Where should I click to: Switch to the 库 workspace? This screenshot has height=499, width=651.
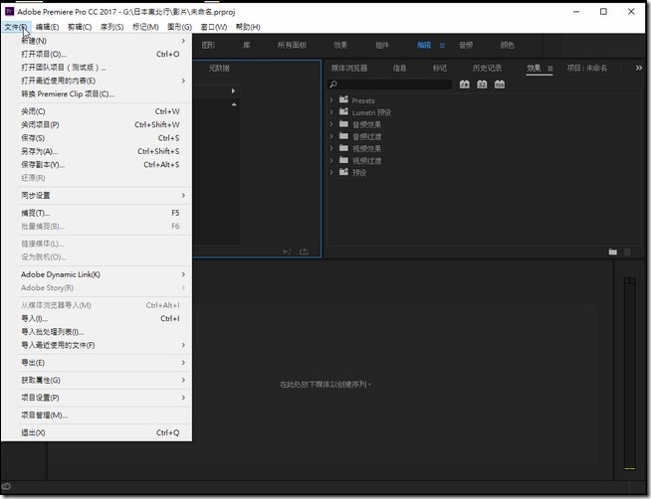247,45
